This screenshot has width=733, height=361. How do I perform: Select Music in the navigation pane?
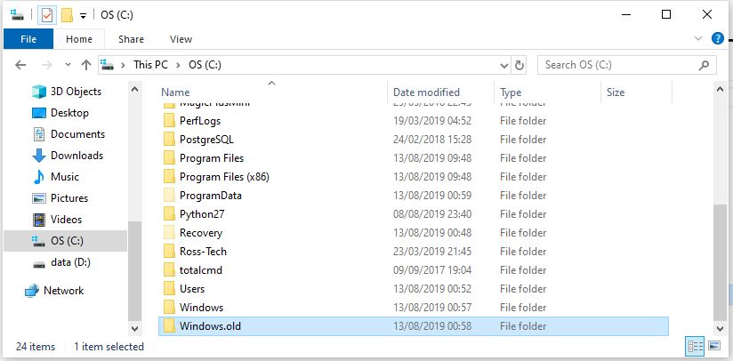56,177
